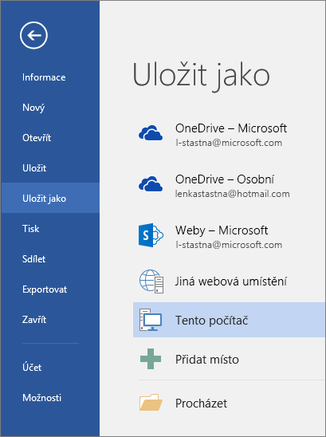
Task: Click the green plus Přidat místo icon
Action: 151,359
